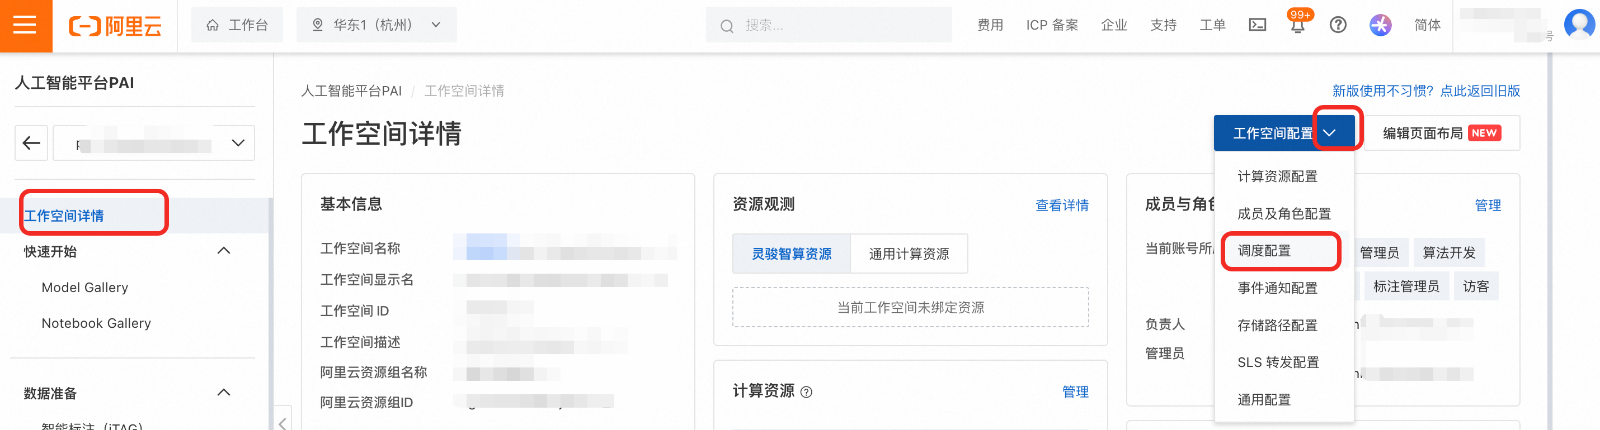This screenshot has width=1600, height=430.
Task: Click the 当前工作空间未绑定资源 placeholder
Action: 911,307
